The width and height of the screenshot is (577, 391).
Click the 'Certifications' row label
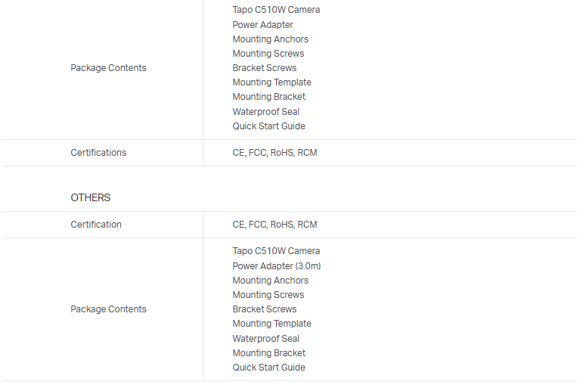98,153
